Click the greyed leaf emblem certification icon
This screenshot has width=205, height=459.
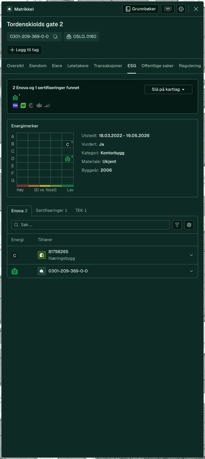click(39, 105)
